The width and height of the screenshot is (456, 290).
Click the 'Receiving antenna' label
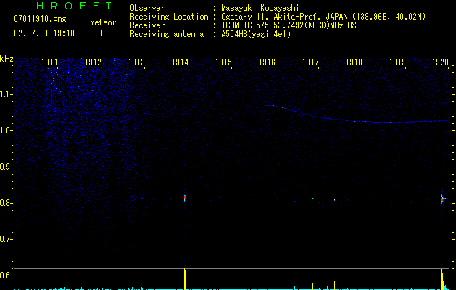167,34
